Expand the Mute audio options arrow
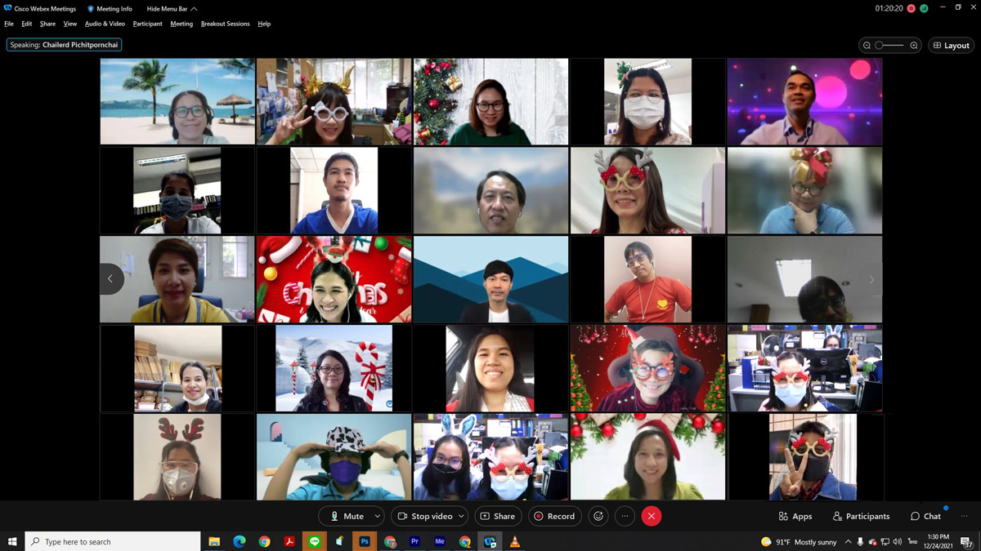The image size is (981, 551). [377, 516]
